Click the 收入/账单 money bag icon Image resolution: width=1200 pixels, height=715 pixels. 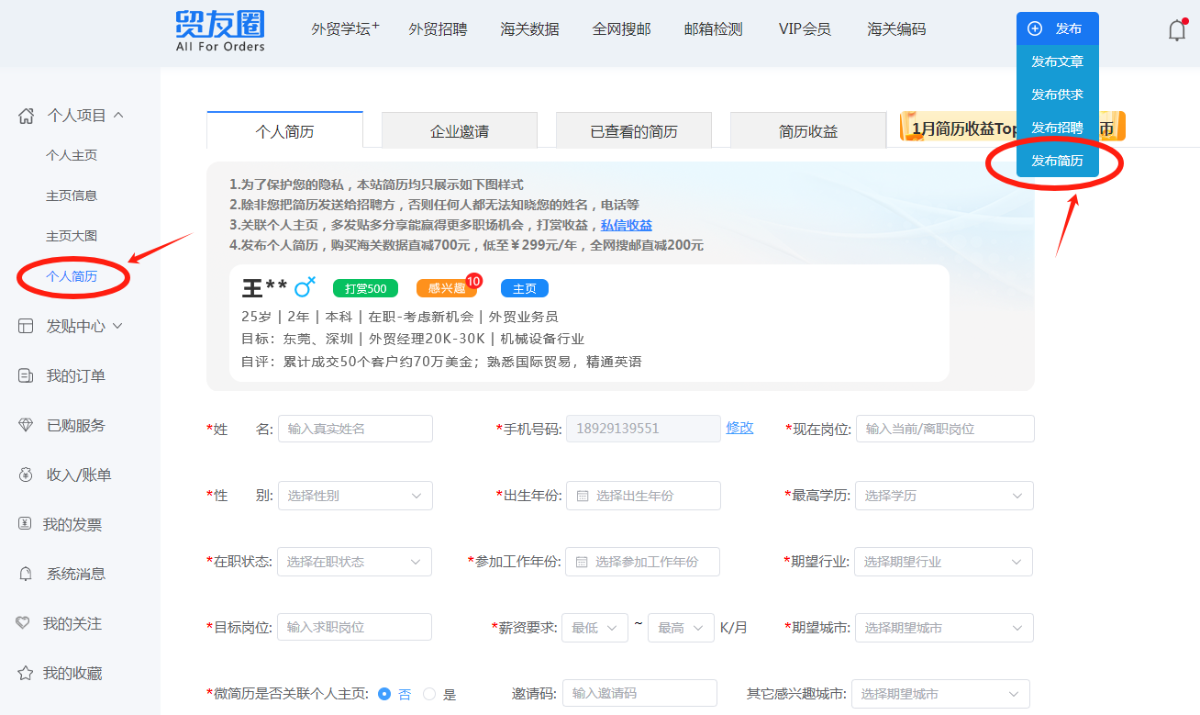coord(27,475)
